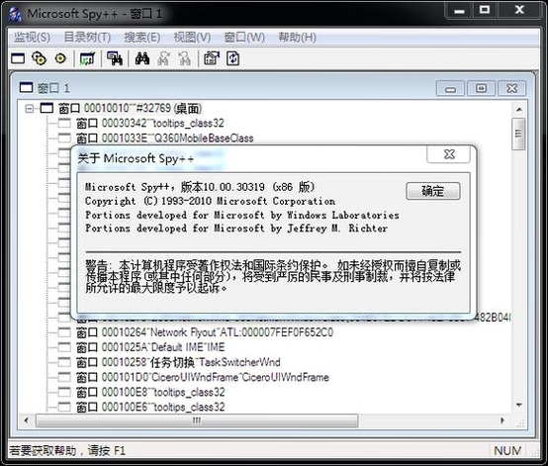Open the 帮助(H) menu

[297, 37]
